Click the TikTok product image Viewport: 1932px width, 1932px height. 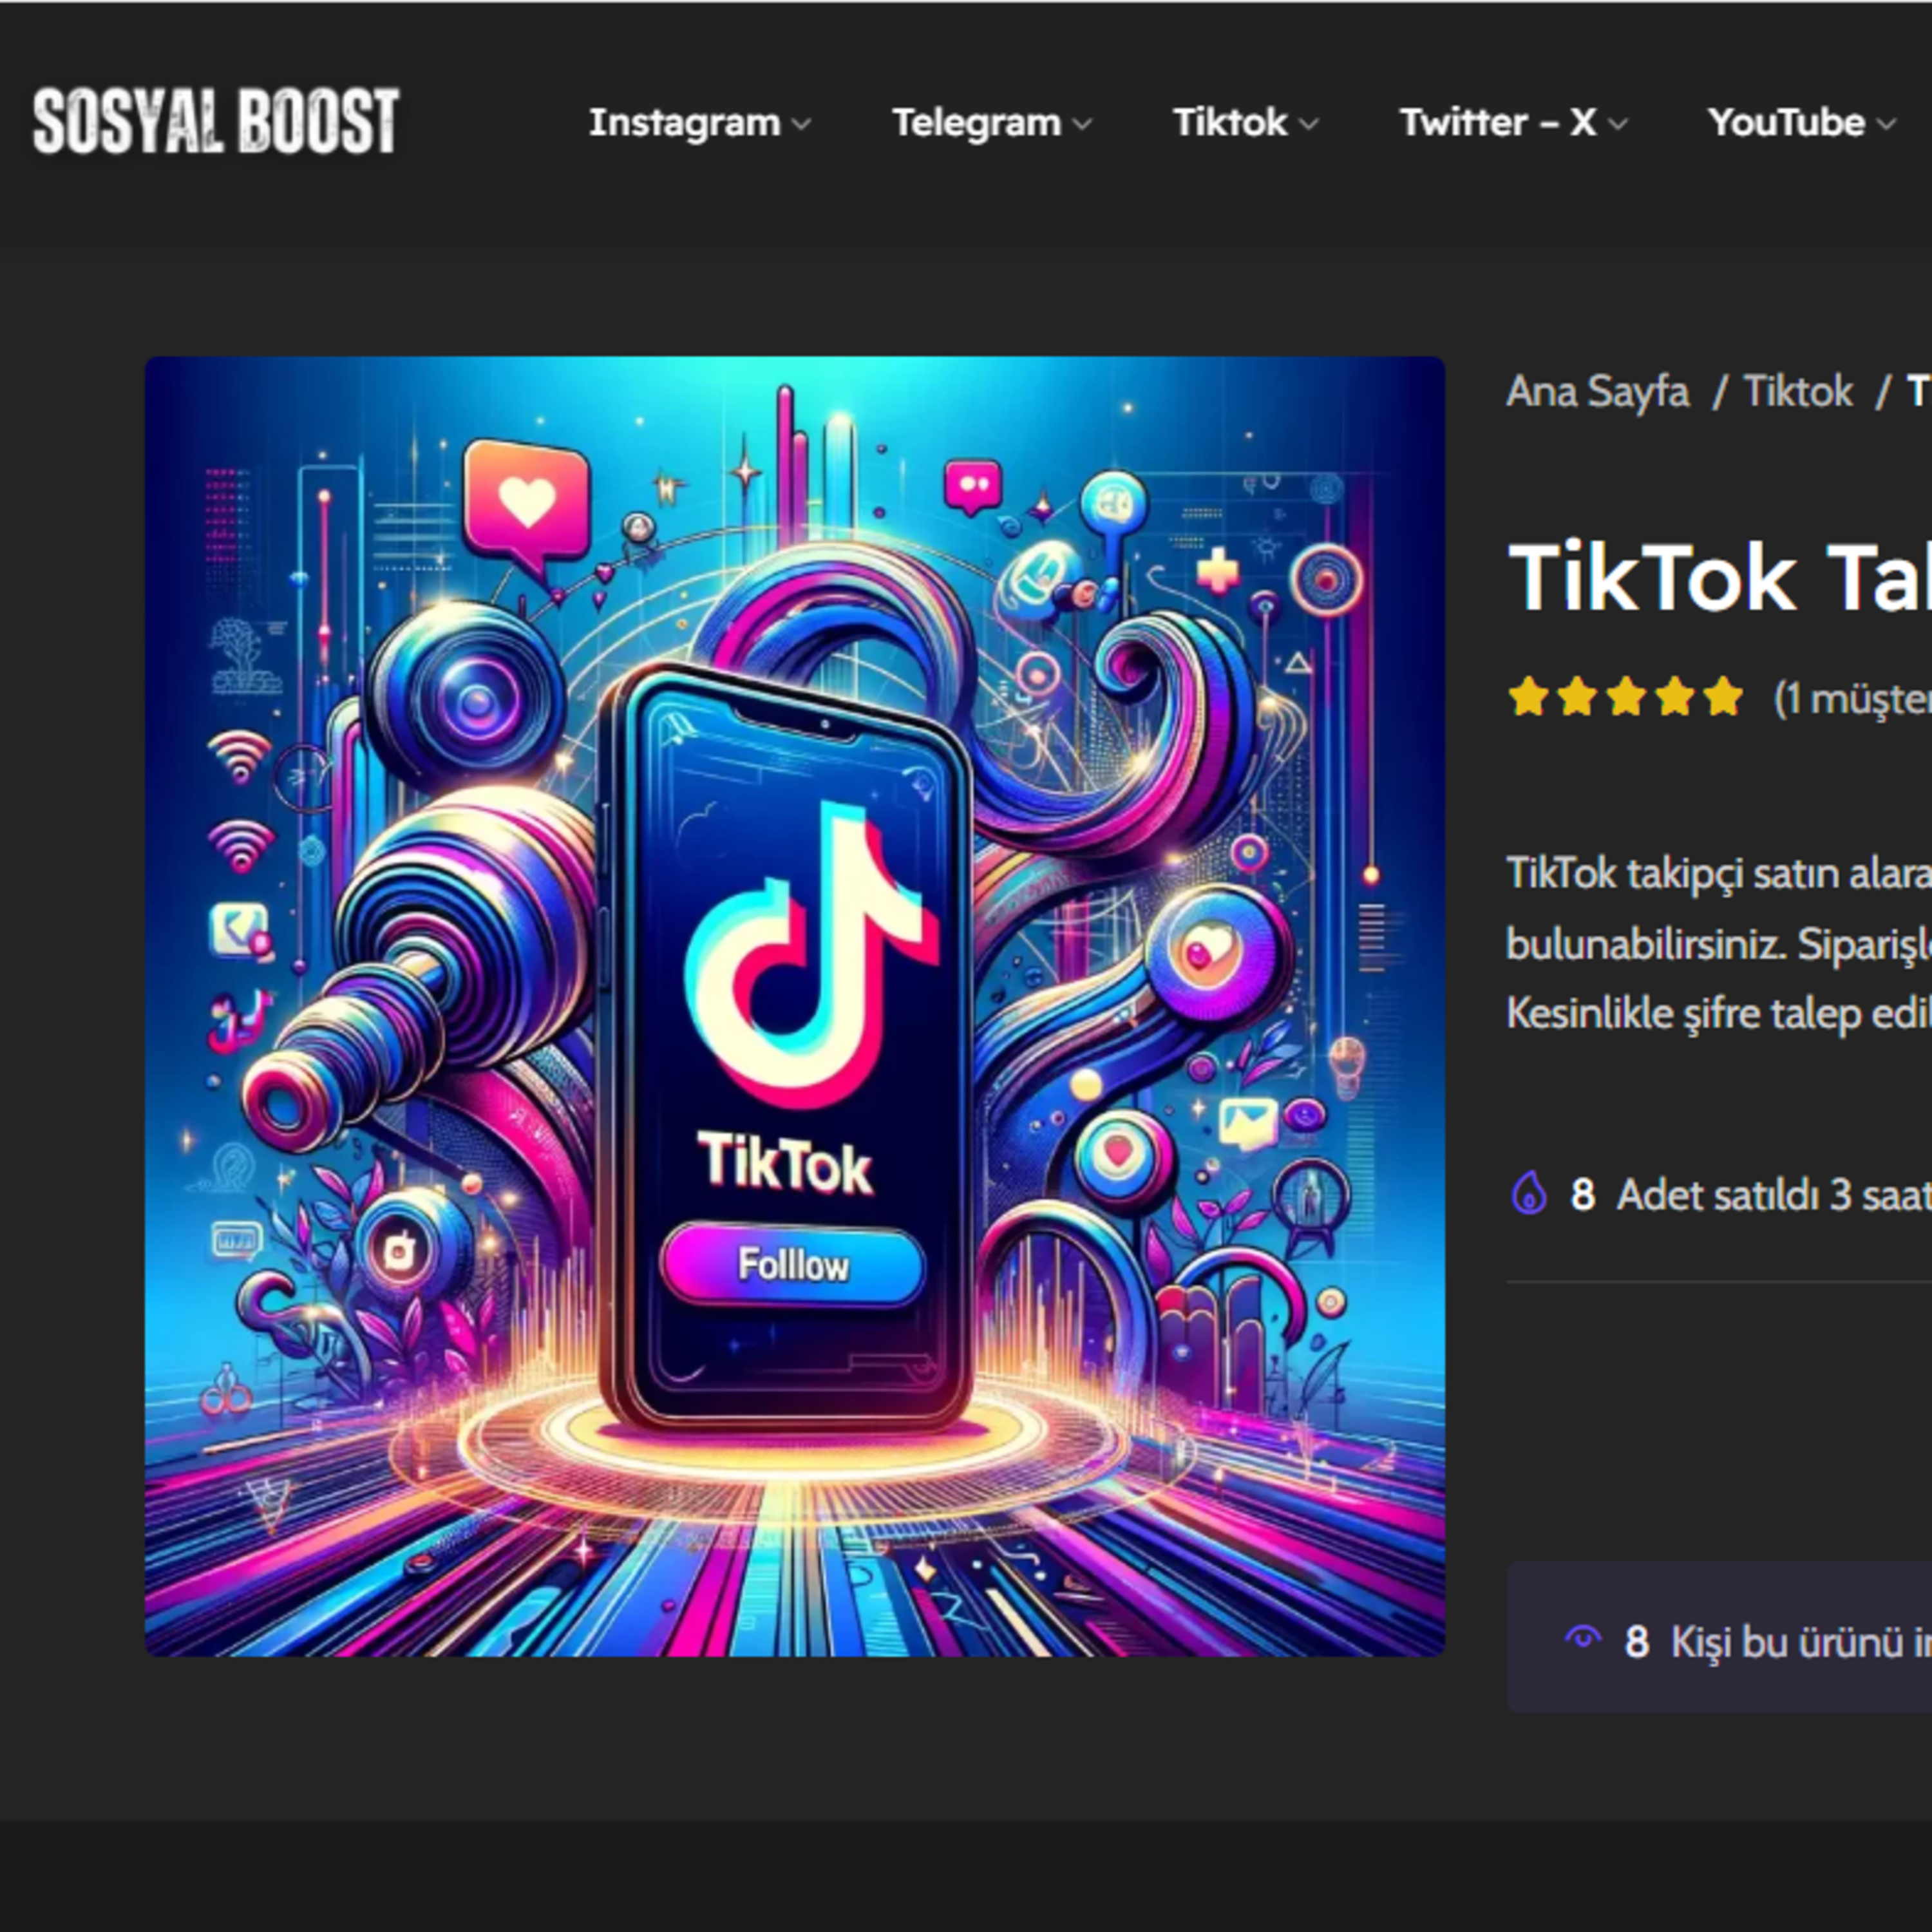click(x=794, y=1005)
